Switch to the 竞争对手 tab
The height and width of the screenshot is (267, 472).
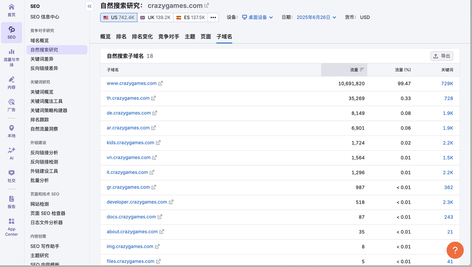pyautogui.click(x=169, y=36)
